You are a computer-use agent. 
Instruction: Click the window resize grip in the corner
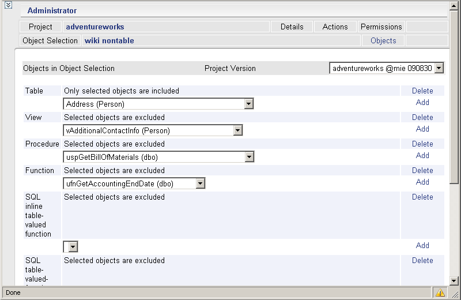click(x=455, y=294)
